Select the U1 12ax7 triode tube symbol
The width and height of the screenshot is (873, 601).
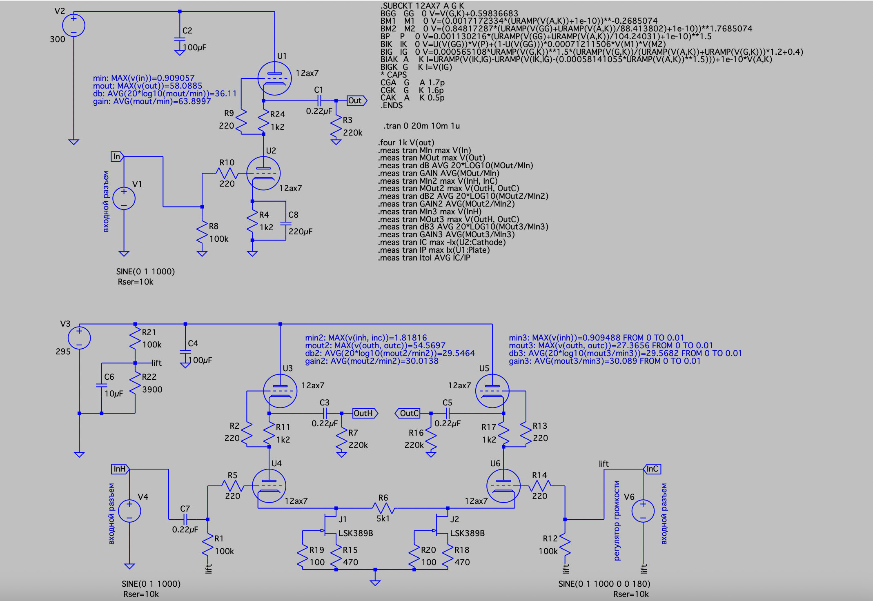point(274,78)
